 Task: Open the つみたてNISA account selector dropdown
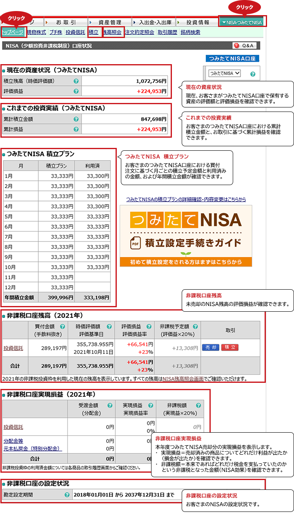pyautogui.click(x=224, y=73)
